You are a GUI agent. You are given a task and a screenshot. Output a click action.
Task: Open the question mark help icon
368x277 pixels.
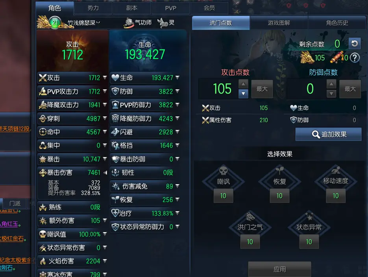355,58
